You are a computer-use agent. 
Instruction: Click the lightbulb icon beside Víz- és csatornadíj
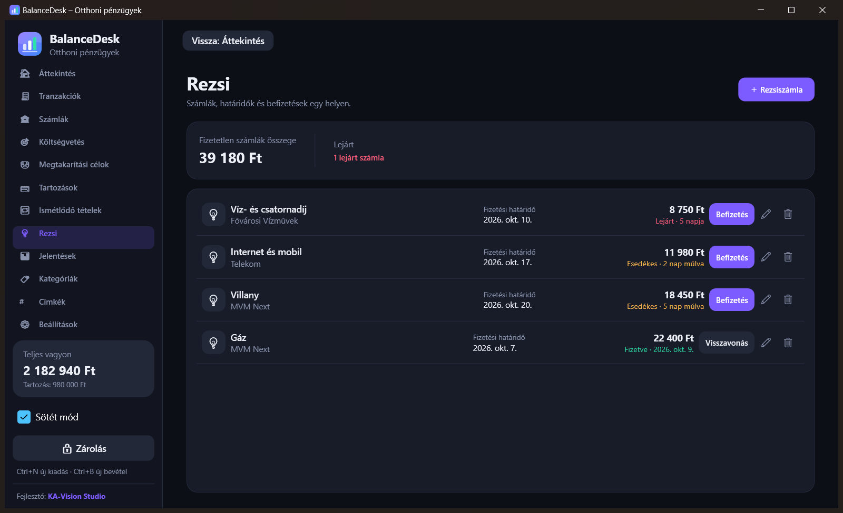pos(213,215)
